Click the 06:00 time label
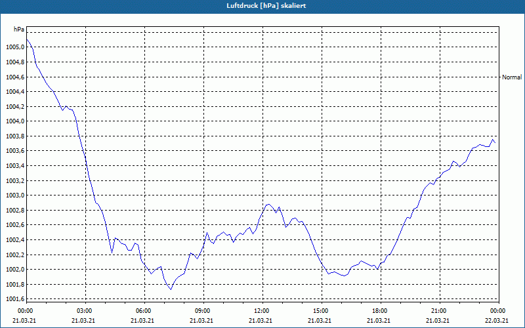The width and height of the screenshot is (525, 328). (144, 311)
